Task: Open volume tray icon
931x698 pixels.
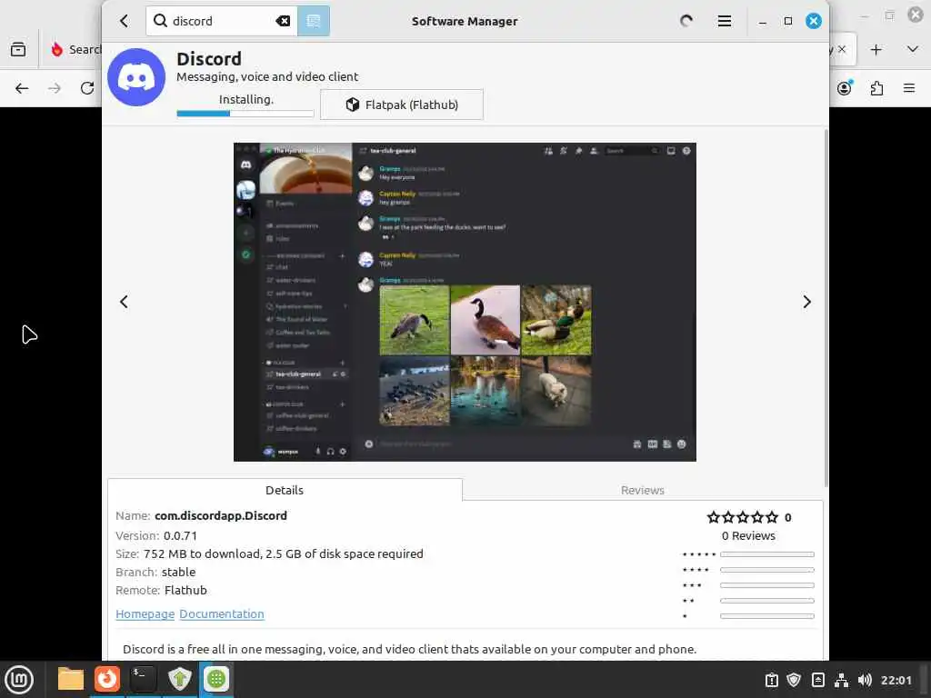Action: coord(865,680)
